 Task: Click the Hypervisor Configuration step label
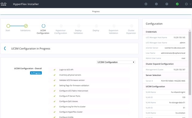[61, 32]
